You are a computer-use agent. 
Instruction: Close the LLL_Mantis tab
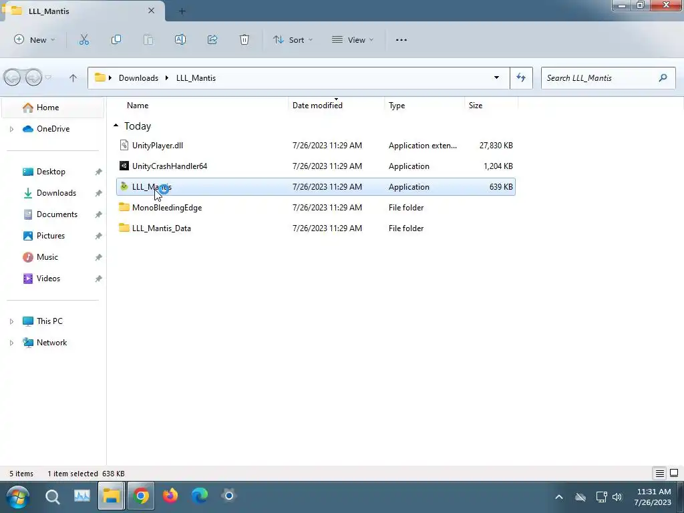pos(151,11)
